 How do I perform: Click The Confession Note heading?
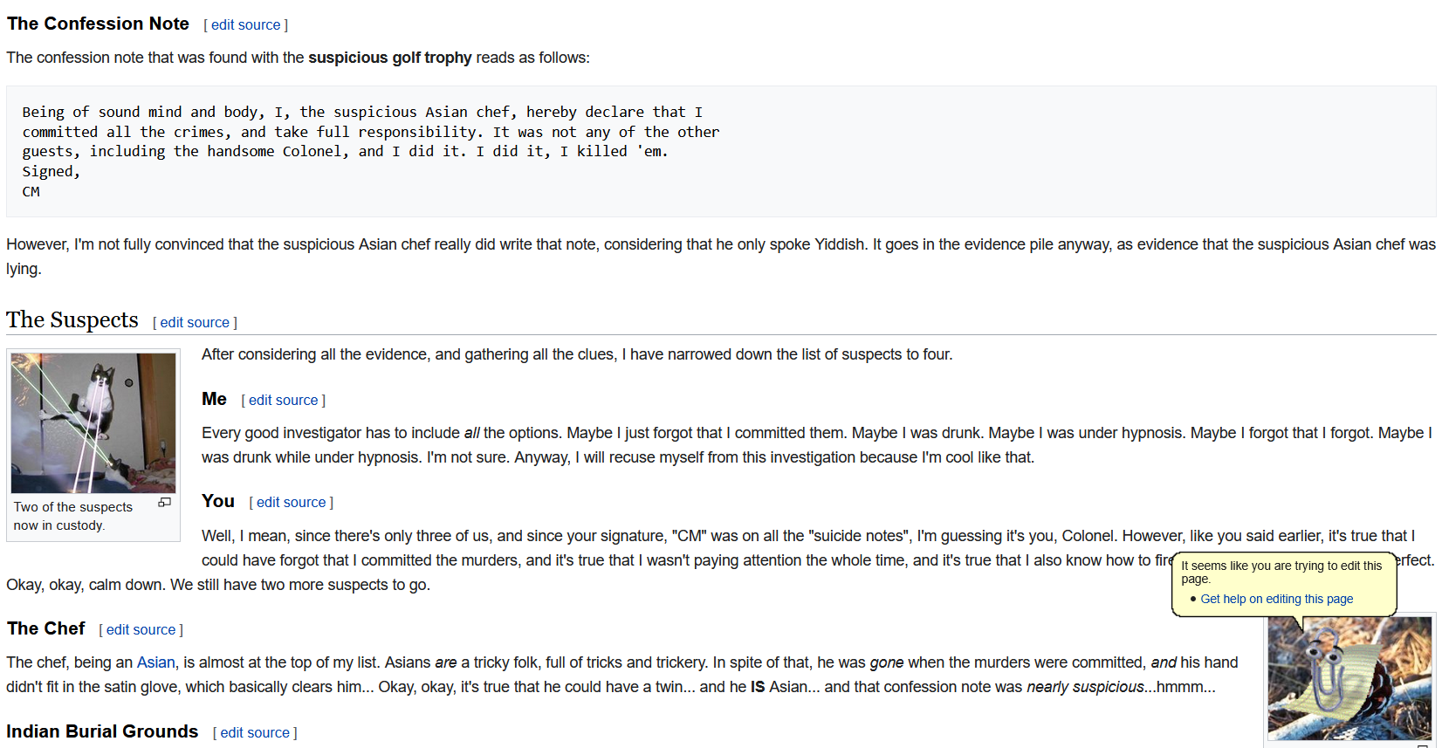(x=98, y=24)
